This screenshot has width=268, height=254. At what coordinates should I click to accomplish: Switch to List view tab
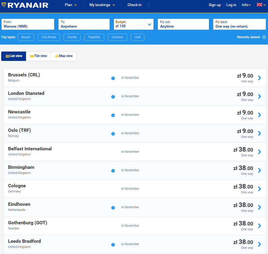pyautogui.click(x=14, y=56)
